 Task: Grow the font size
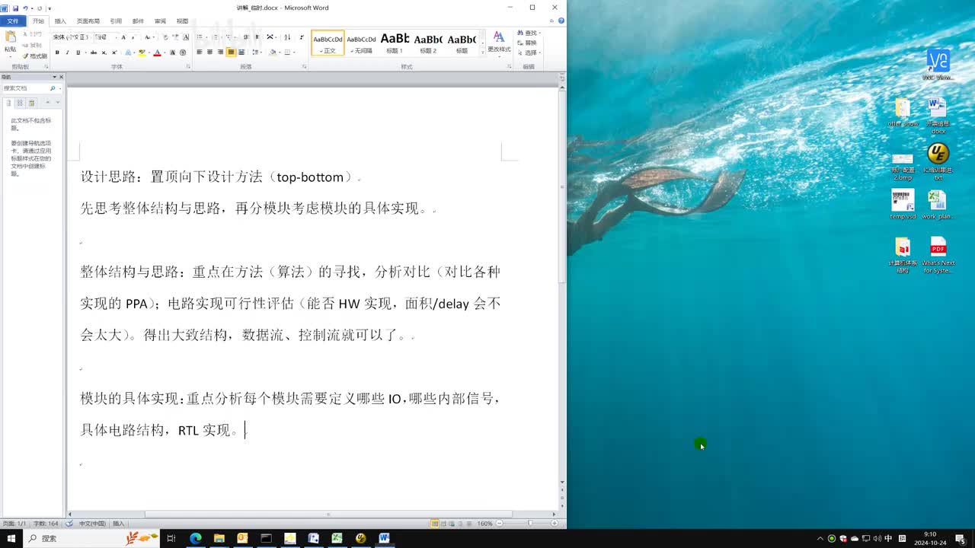tap(123, 37)
